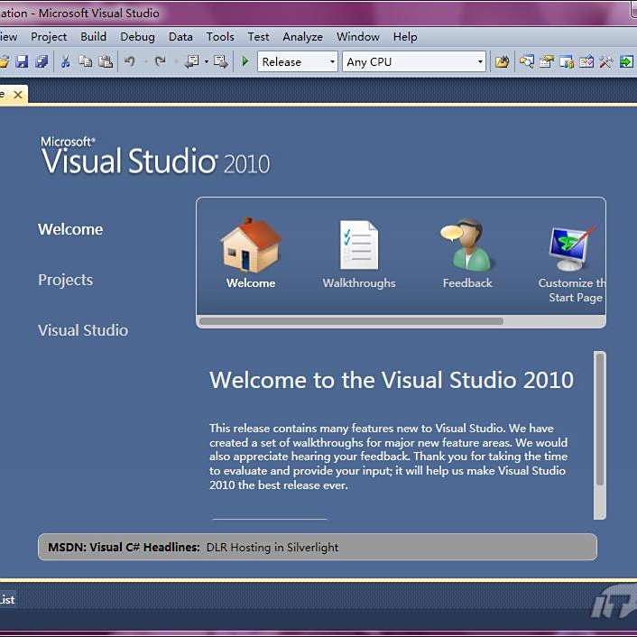The height and width of the screenshot is (637, 637).
Task: Open the Debug menu
Action: tap(137, 37)
